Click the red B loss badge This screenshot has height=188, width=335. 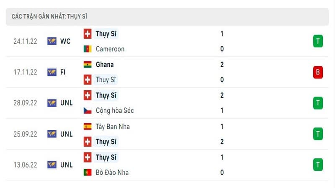click(x=318, y=72)
